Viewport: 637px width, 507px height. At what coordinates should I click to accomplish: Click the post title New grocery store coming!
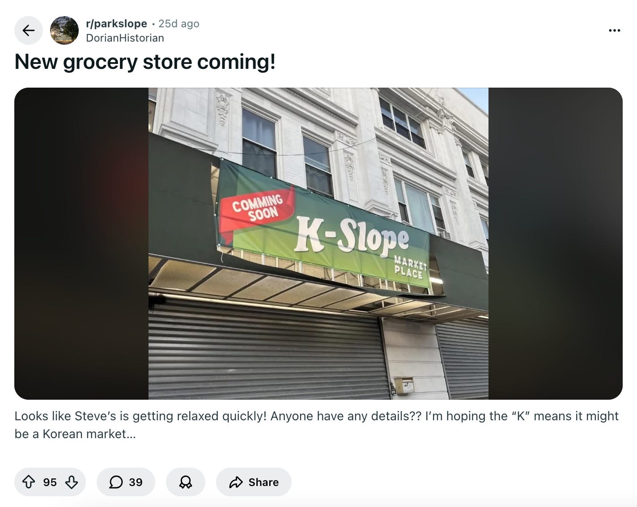145,62
